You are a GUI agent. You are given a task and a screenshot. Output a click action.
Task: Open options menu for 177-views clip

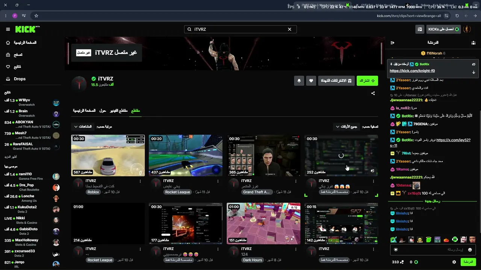218,249
